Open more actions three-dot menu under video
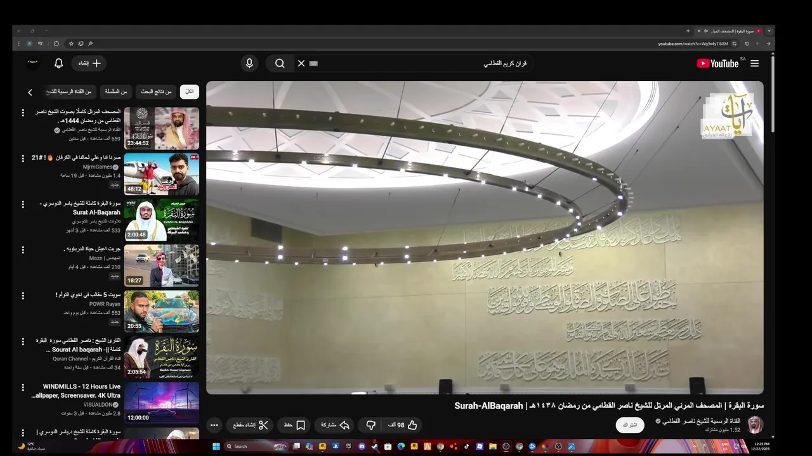Image resolution: width=812 pixels, height=456 pixels. [214, 425]
